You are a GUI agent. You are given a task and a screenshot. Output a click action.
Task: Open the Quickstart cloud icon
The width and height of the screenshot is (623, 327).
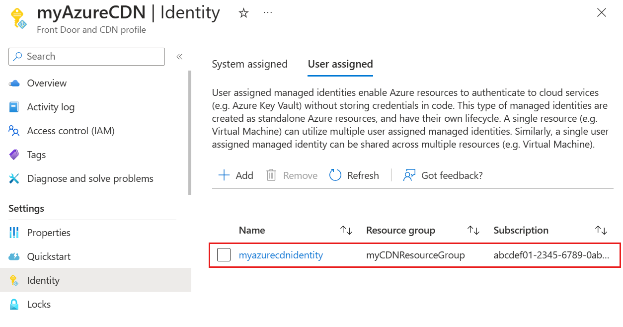[15, 256]
